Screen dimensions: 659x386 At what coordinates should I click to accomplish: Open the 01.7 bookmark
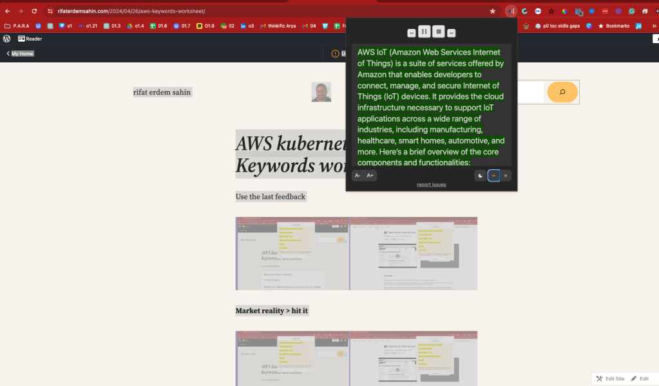(182, 26)
